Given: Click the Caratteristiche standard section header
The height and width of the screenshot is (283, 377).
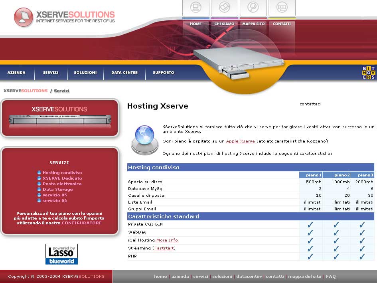Looking at the screenshot, I should 251,216.
